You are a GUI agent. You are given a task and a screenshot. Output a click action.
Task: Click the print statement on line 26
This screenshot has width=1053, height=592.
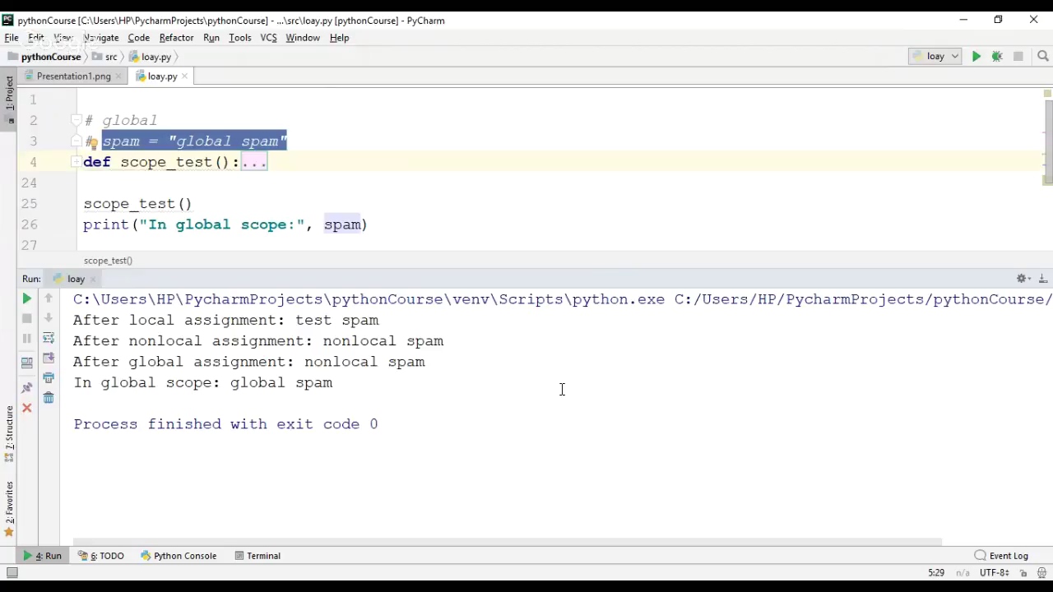pyautogui.click(x=225, y=224)
